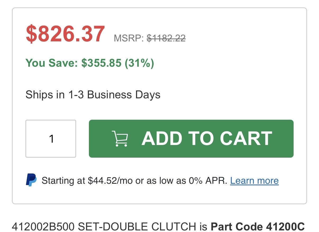319x232 pixels.
Task: Click the Ships in 1-3 Business Days text
Action: (x=93, y=95)
